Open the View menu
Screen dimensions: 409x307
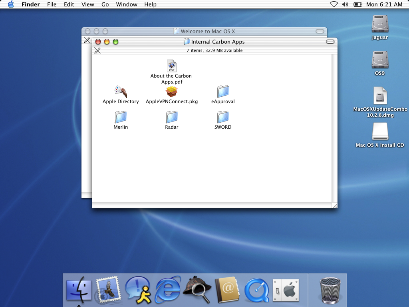tap(87, 4)
